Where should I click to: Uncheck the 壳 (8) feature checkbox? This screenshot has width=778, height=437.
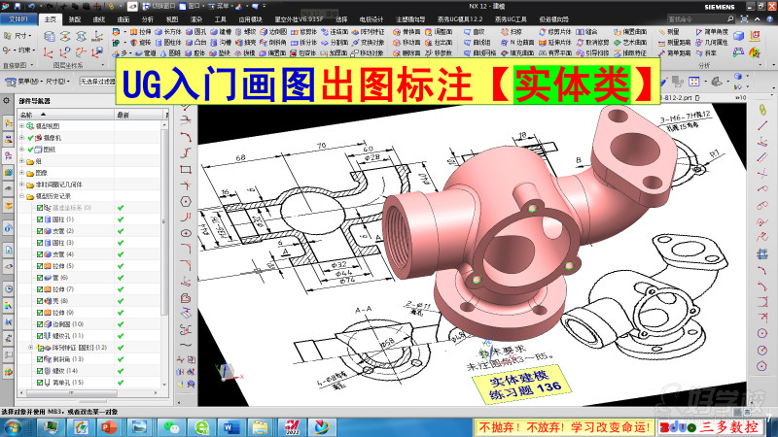click(40, 301)
